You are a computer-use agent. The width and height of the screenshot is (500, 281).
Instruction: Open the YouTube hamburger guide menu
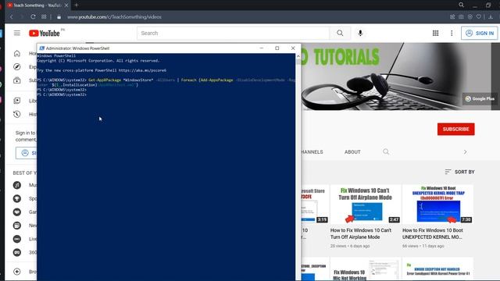pos(17,33)
